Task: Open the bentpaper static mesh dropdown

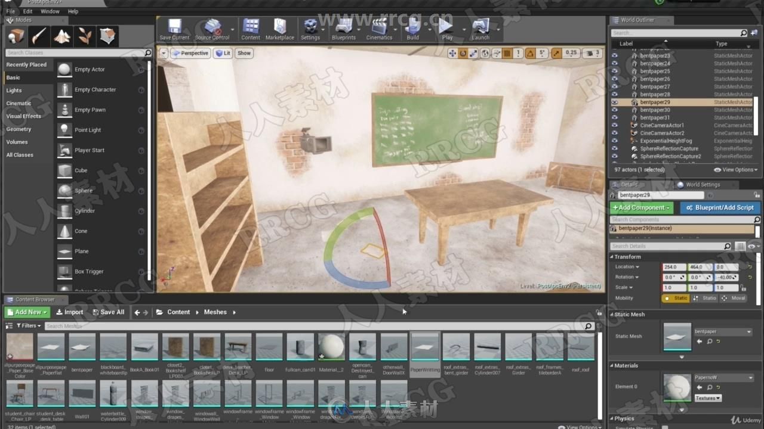Action: tap(723, 331)
